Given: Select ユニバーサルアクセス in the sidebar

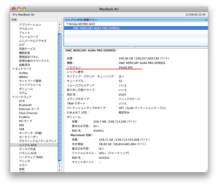Looking at the screenshot, I should click(x=33, y=41).
